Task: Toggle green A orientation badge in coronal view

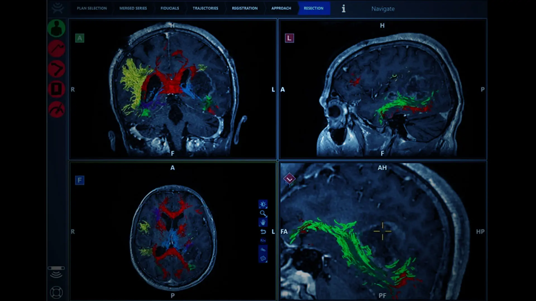Action: tap(80, 38)
